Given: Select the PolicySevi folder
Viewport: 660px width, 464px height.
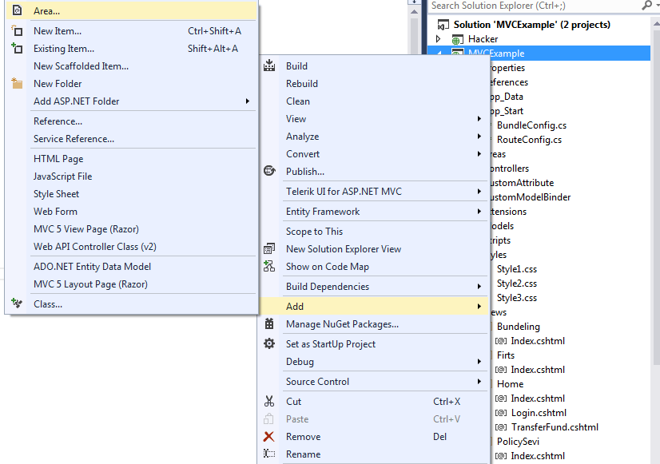Looking at the screenshot, I should coord(518,442).
